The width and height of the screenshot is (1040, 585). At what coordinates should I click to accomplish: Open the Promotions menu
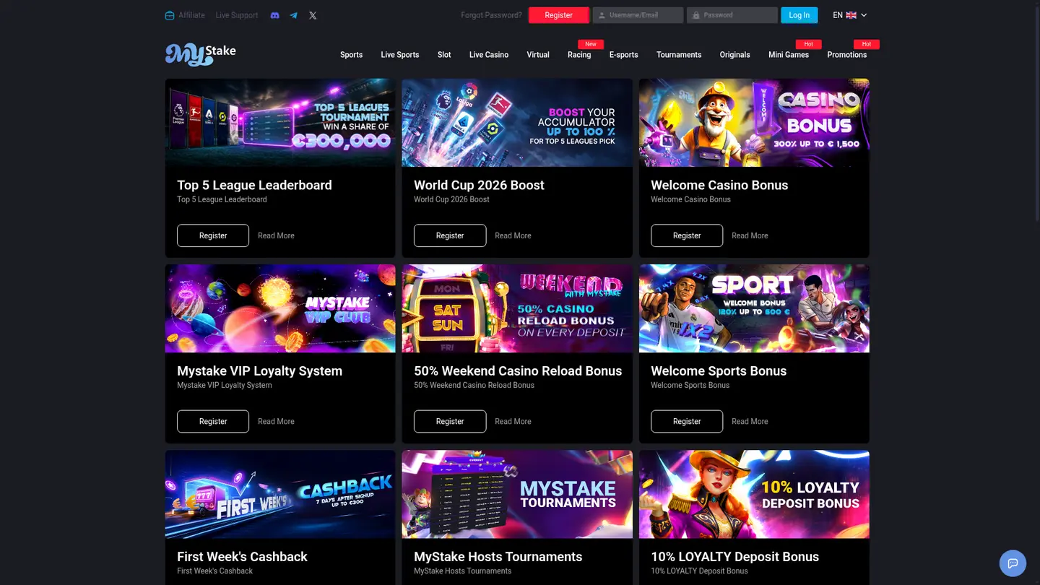[x=847, y=55]
